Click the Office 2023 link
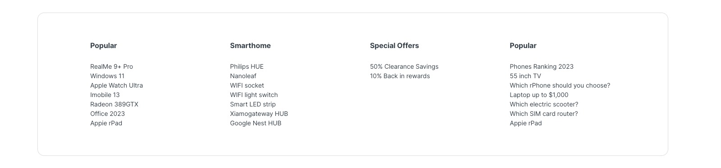The height and width of the screenshot is (168, 721). (107, 114)
